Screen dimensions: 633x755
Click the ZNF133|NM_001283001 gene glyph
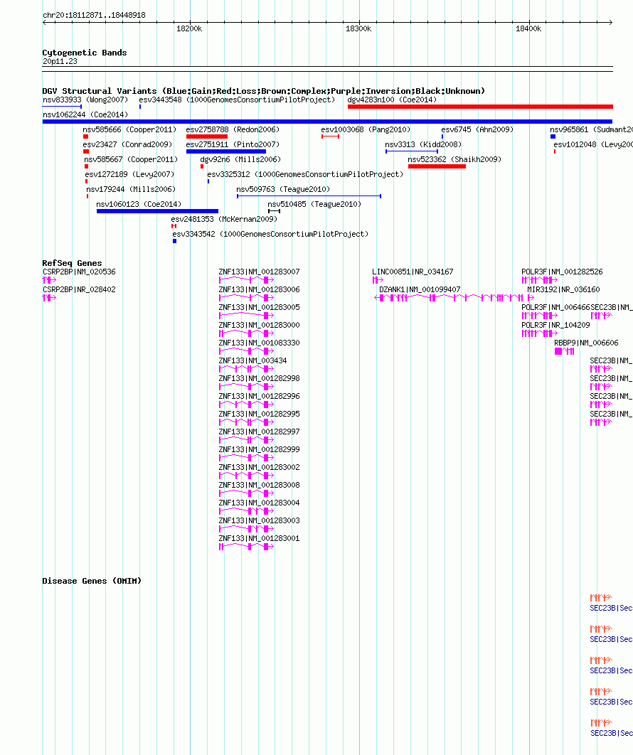click(x=247, y=547)
